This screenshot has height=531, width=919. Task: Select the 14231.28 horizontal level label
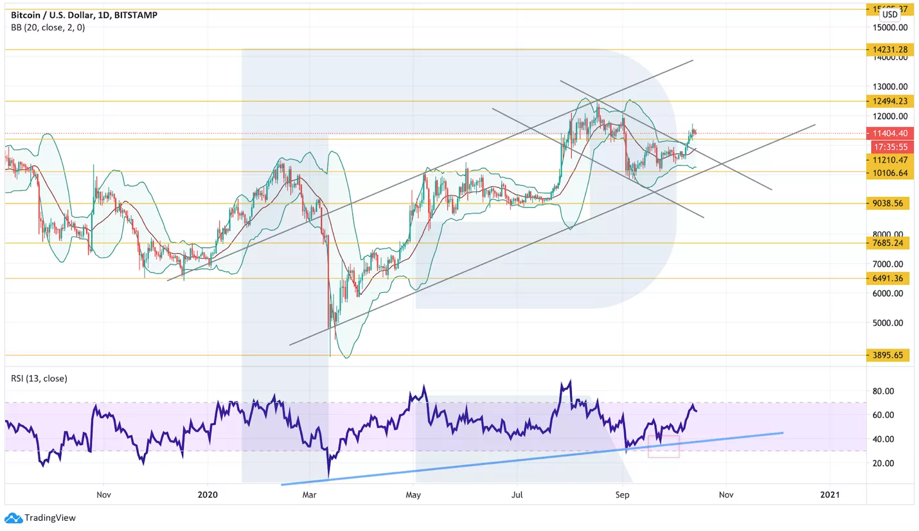click(889, 49)
